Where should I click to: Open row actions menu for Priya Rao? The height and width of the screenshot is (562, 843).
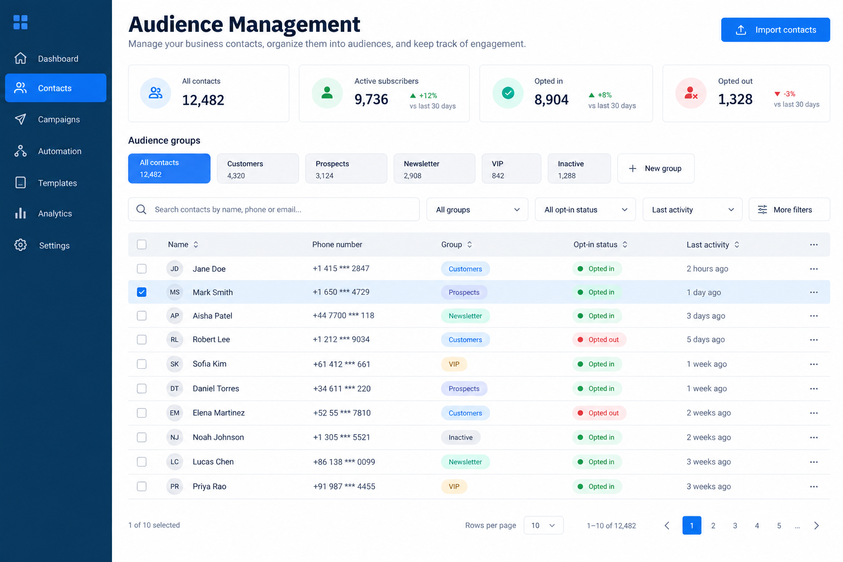point(813,487)
